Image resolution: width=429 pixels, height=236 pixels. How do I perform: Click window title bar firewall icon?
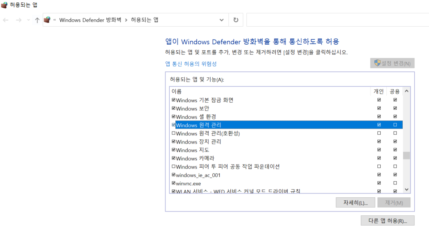click(x=4, y=5)
